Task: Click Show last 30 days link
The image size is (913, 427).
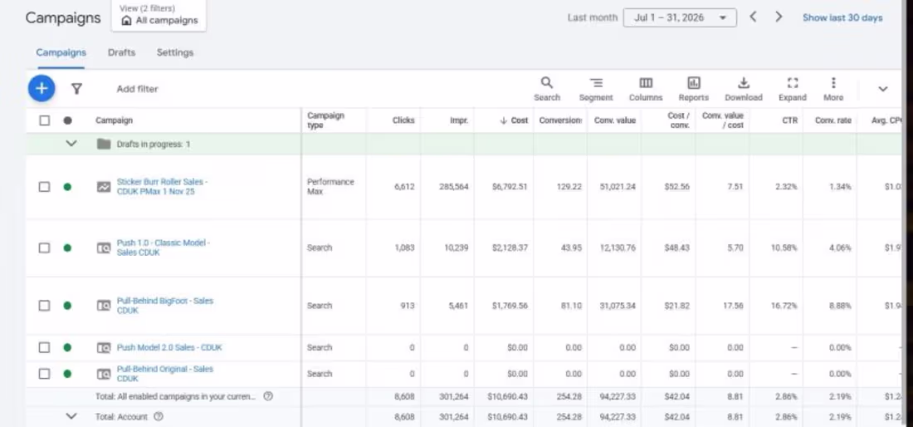Action: click(842, 17)
